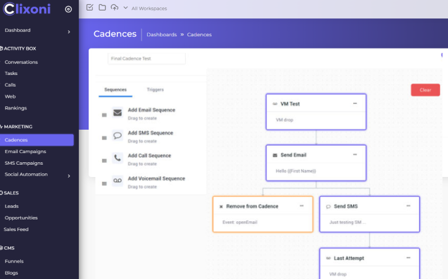Open the VM Test node options menu
The width and height of the screenshot is (448, 279).
point(354,104)
